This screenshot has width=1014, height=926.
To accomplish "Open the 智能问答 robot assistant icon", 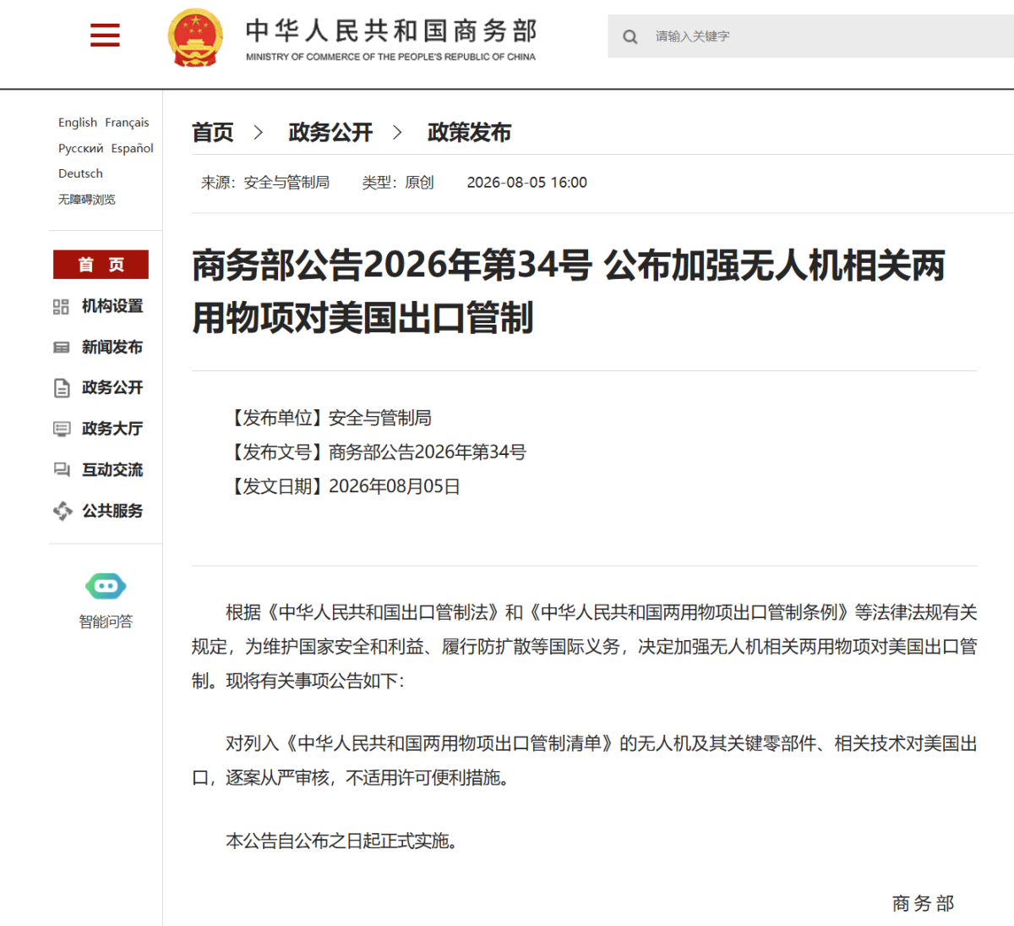I will click(106, 585).
